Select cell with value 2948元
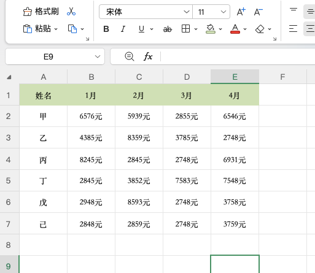 click(x=91, y=202)
